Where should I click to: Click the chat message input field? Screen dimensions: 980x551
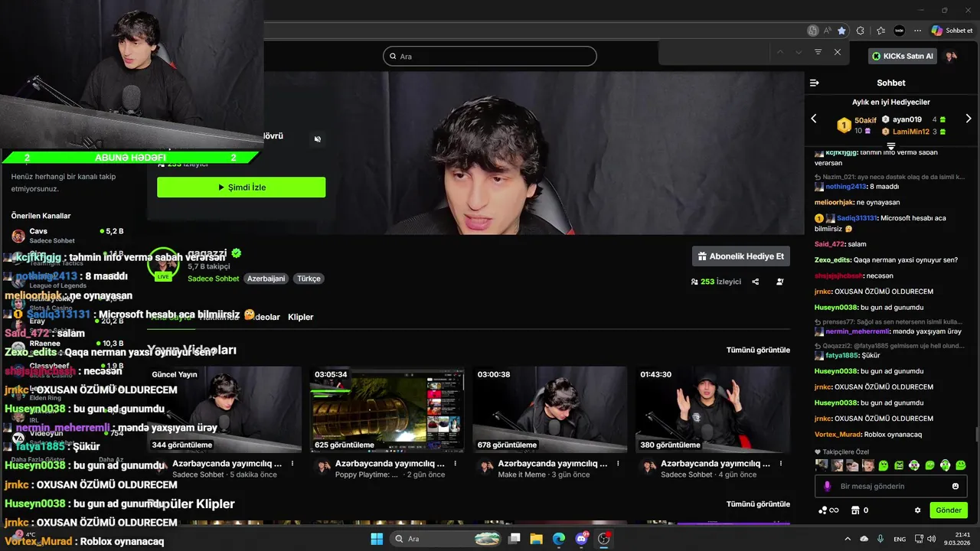(x=891, y=486)
